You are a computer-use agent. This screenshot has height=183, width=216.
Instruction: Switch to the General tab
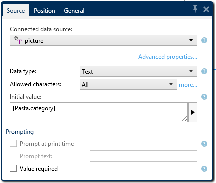[x=74, y=11]
